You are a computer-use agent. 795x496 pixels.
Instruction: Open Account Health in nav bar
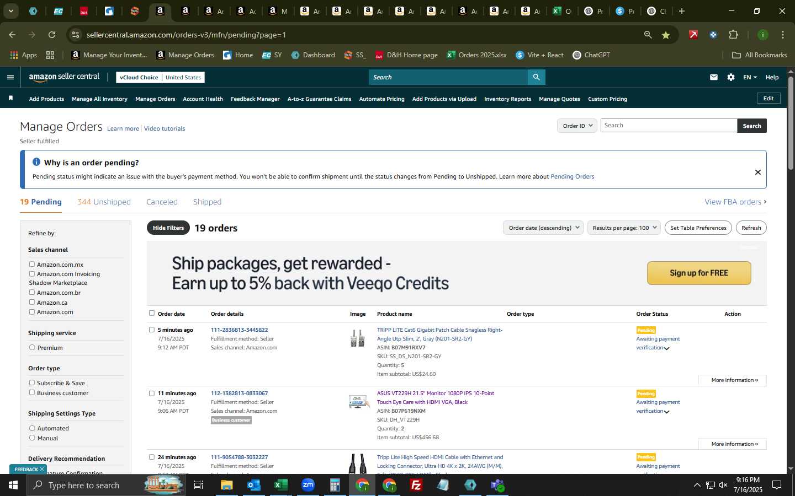(203, 99)
